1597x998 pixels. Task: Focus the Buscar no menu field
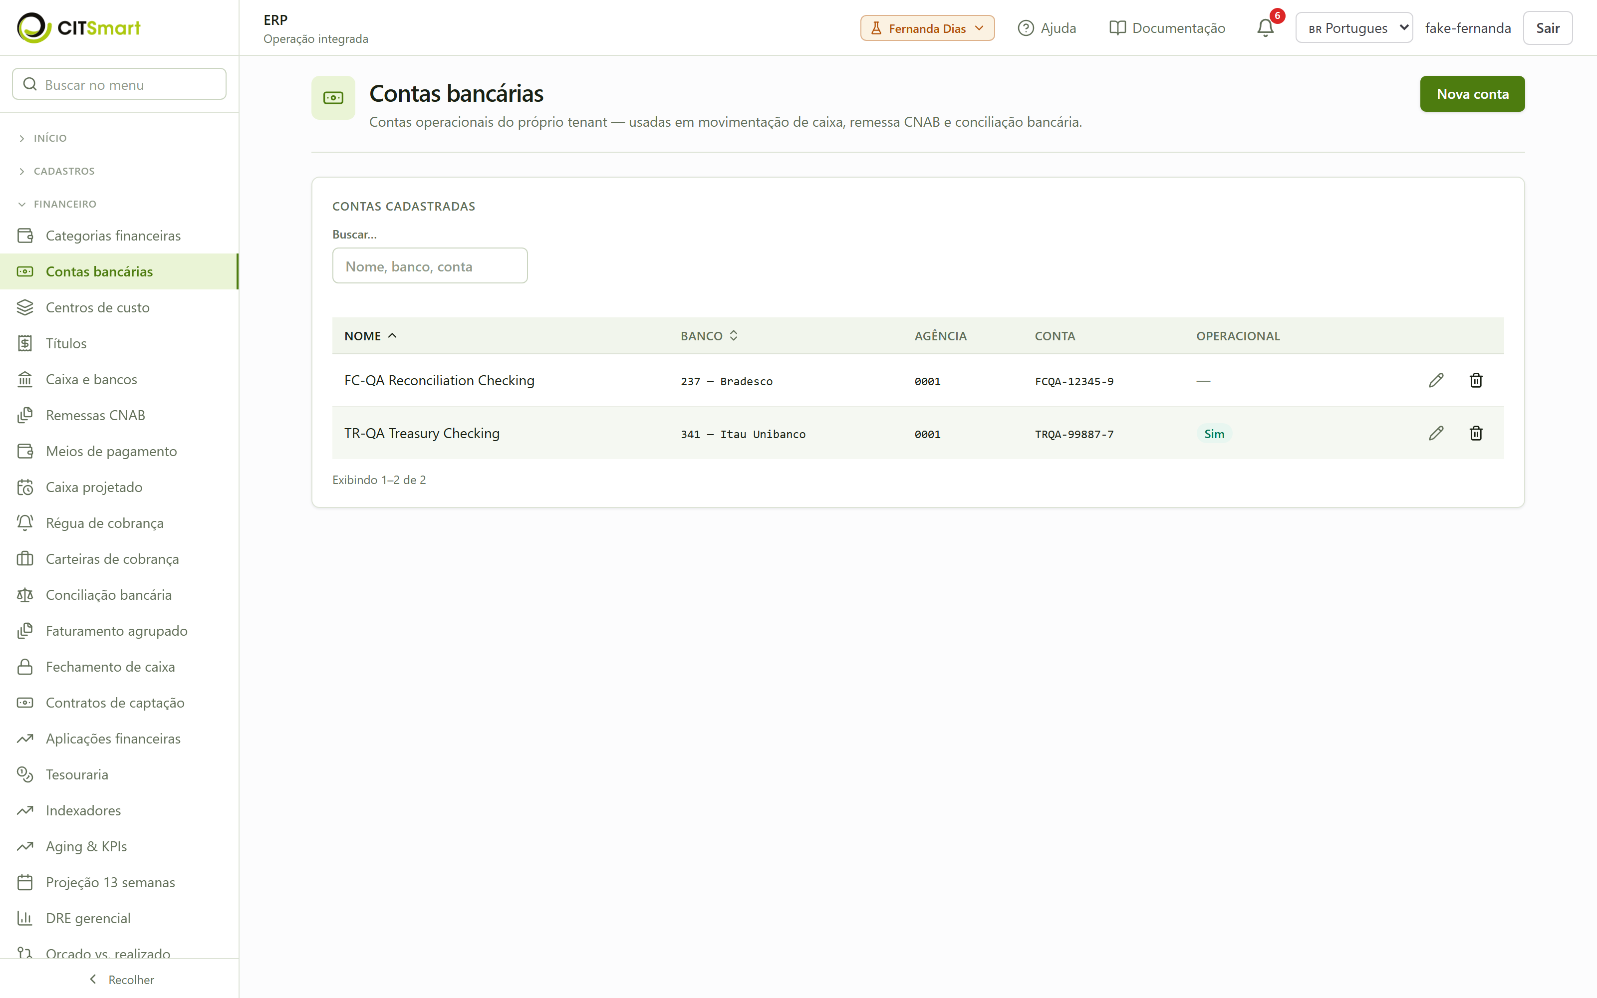[119, 84]
